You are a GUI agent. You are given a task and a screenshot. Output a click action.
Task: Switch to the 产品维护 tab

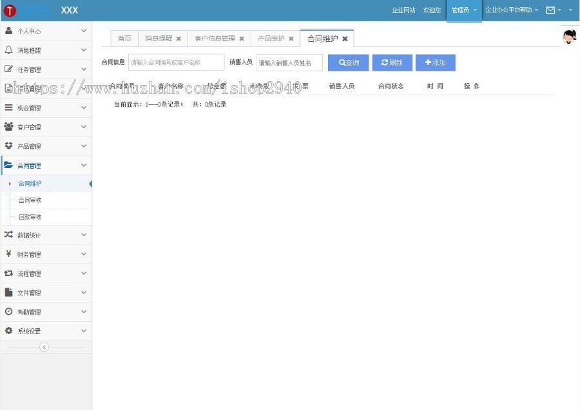pyautogui.click(x=271, y=38)
